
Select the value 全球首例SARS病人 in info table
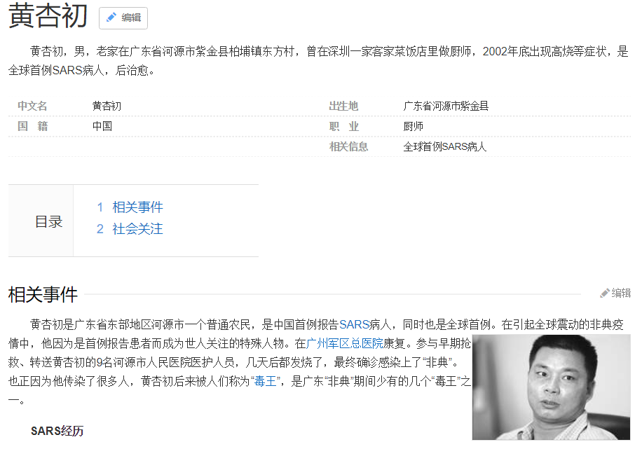pyautogui.click(x=444, y=146)
